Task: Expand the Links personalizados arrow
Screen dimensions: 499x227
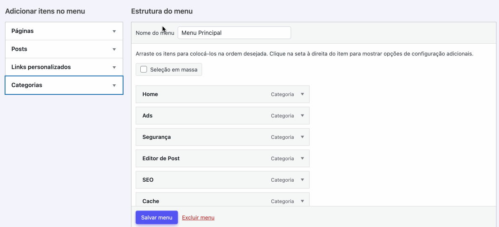Action: (114, 68)
